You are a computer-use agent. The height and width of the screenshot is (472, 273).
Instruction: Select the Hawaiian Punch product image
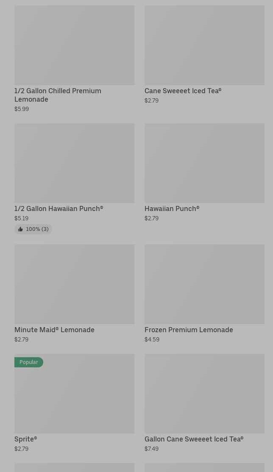coord(205,163)
